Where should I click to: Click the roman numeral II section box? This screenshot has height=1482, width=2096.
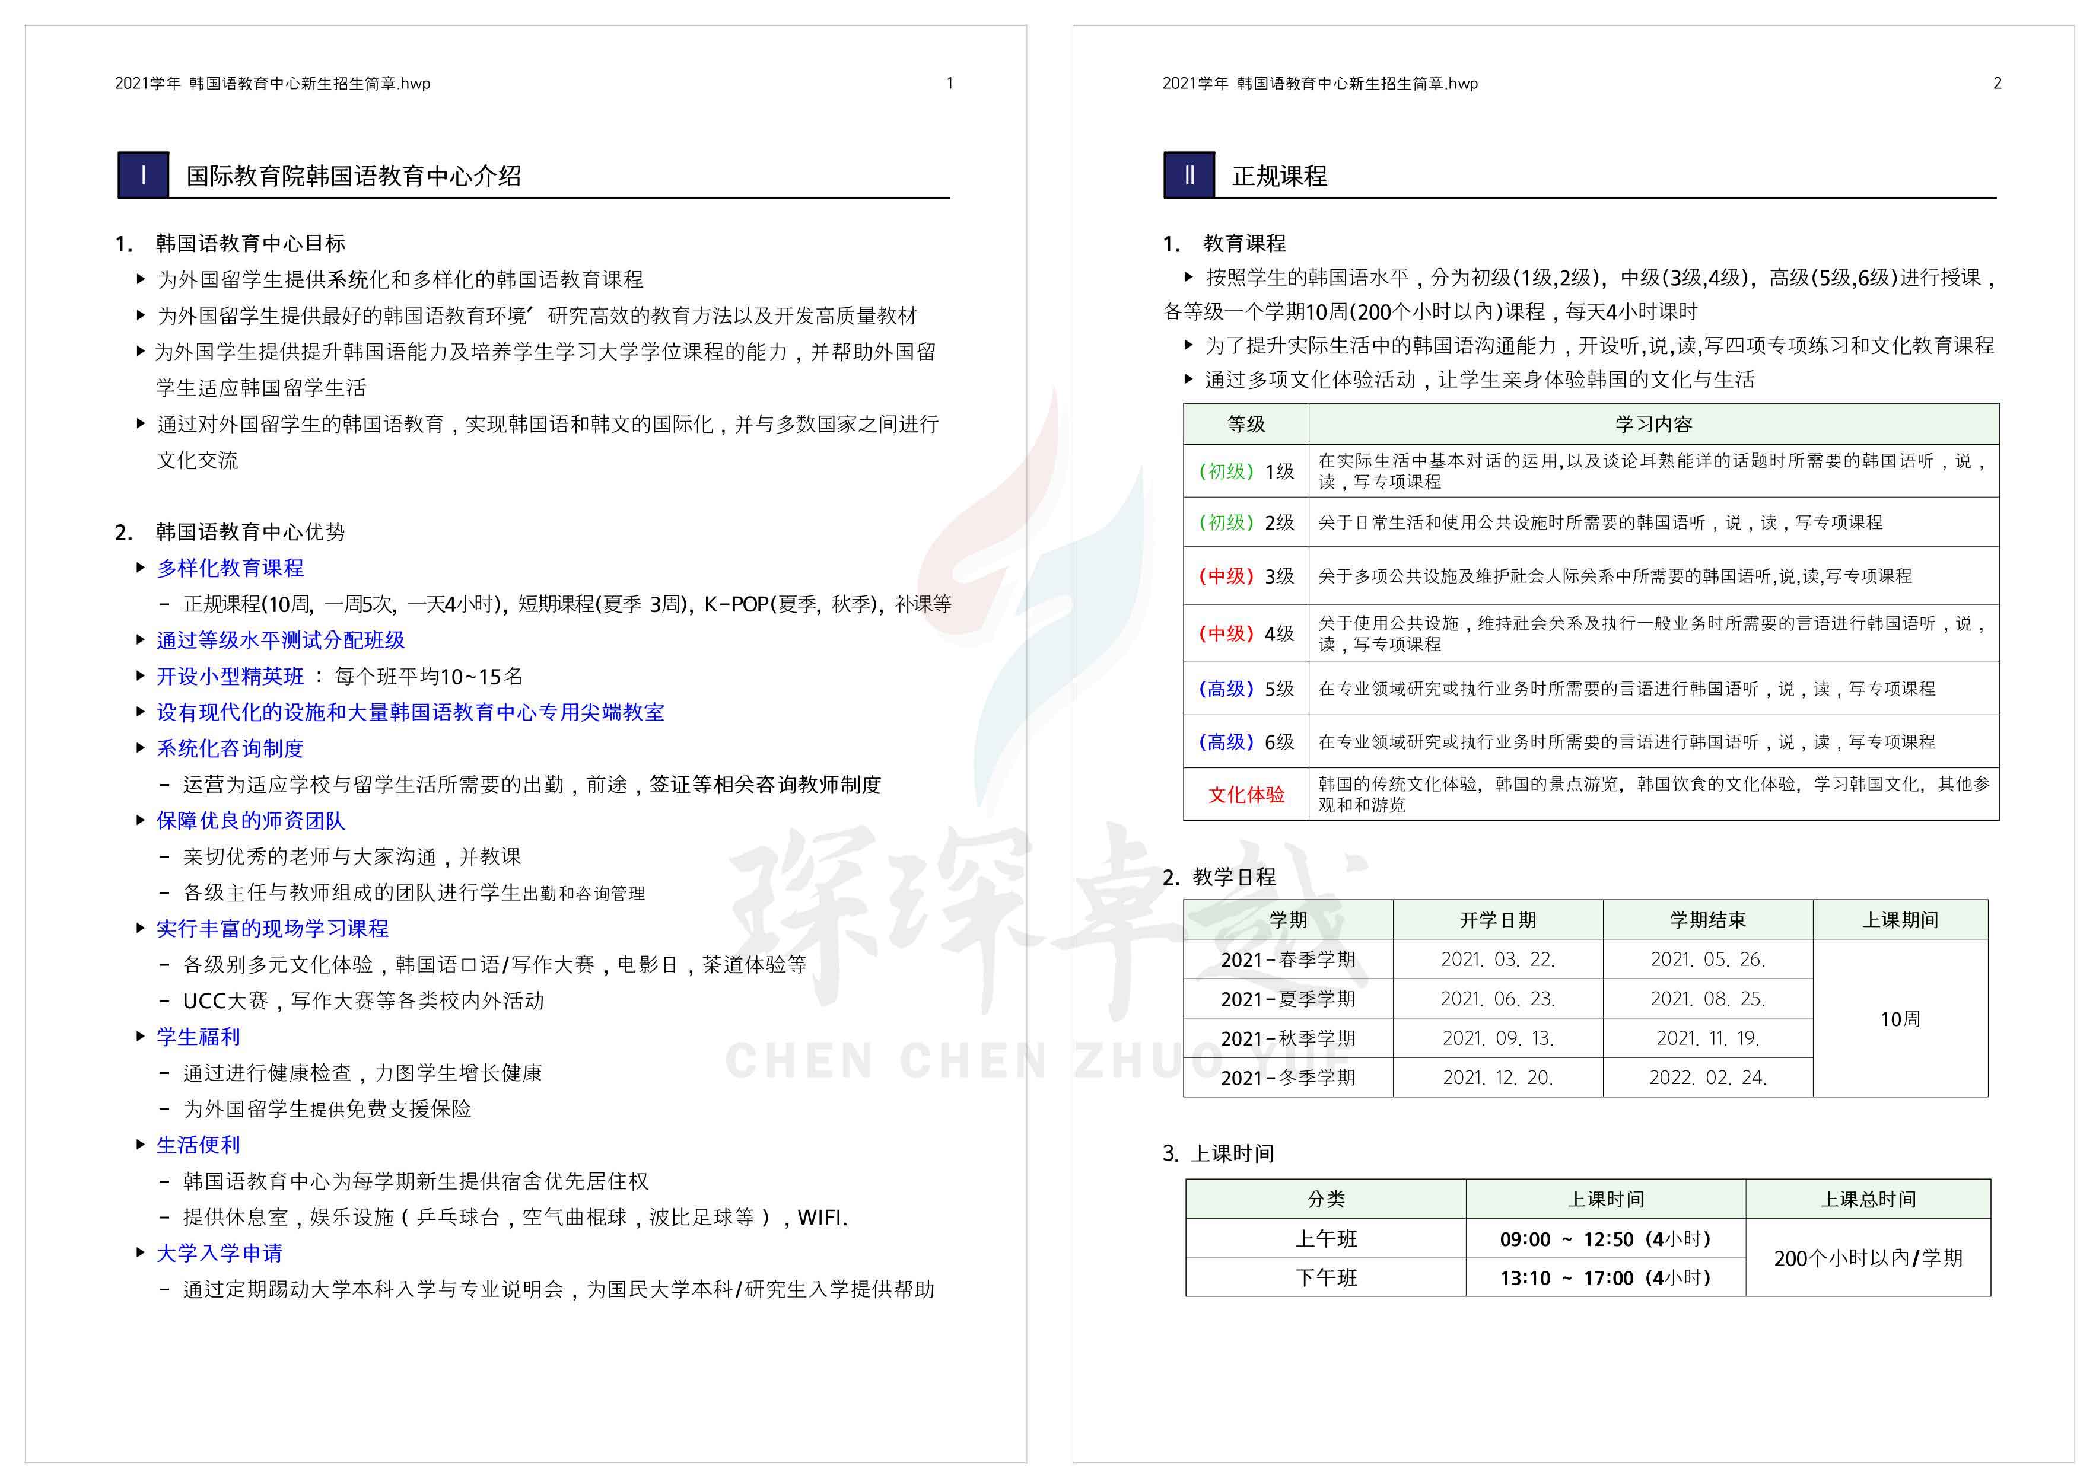tap(1188, 175)
